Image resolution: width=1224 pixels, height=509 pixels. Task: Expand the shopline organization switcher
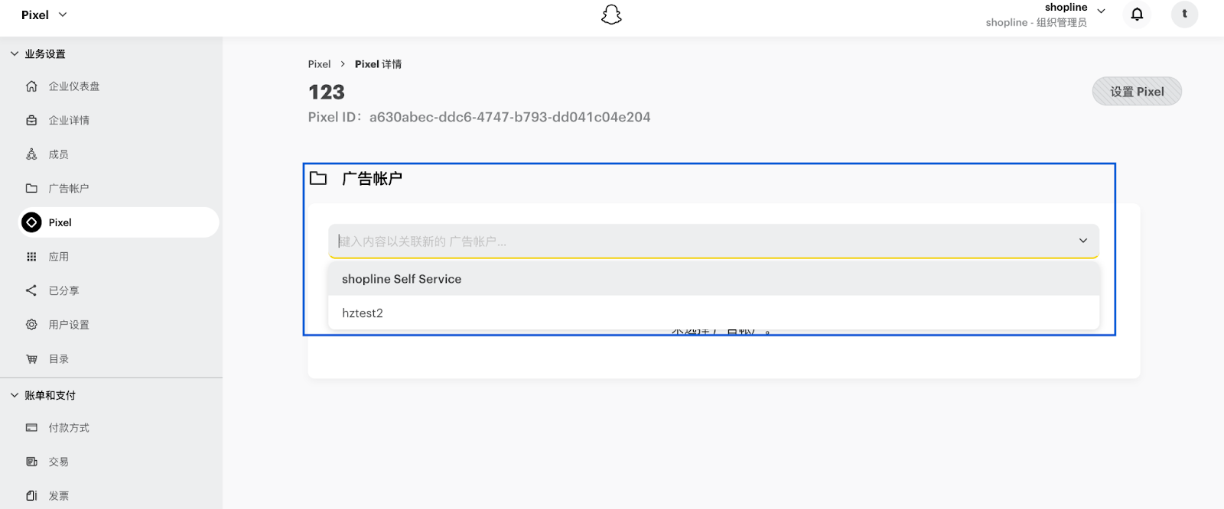coord(1101,11)
